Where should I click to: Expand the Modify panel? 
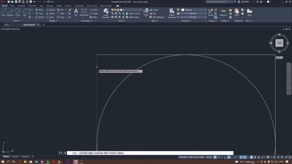pos(53,21)
